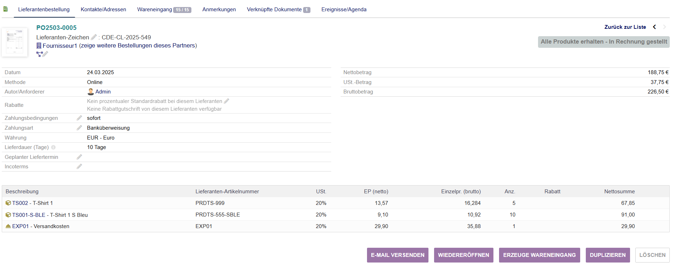Click Zurück zur Liste link
Image resolution: width=675 pixels, height=272 pixels.
625,27
